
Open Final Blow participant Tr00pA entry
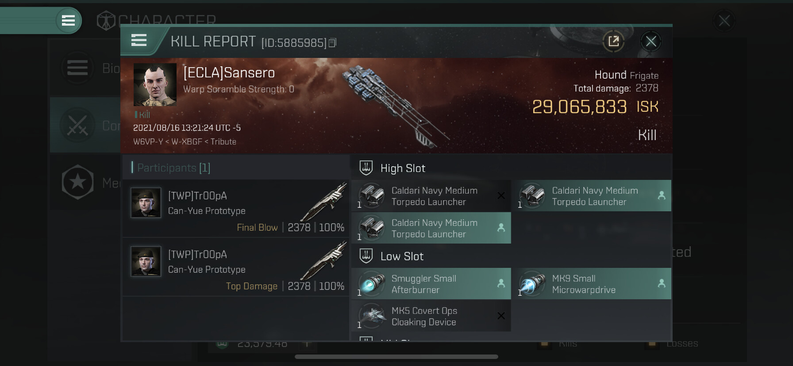pos(235,209)
